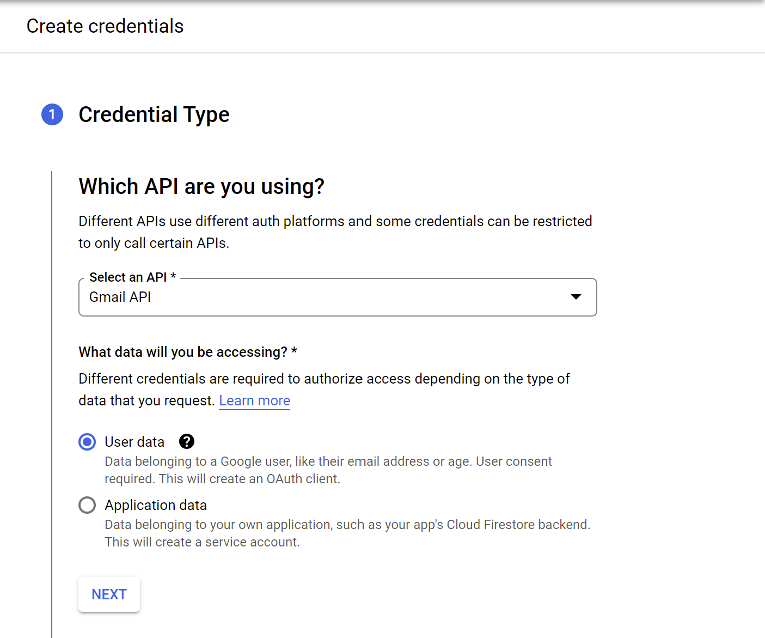Click the "Select an API *" field label
The height and width of the screenshot is (638, 765).
click(x=132, y=277)
